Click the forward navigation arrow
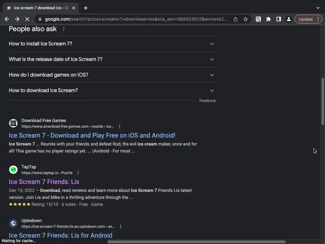Screen dimensions: 325x244 pyautogui.click(x=17, y=19)
